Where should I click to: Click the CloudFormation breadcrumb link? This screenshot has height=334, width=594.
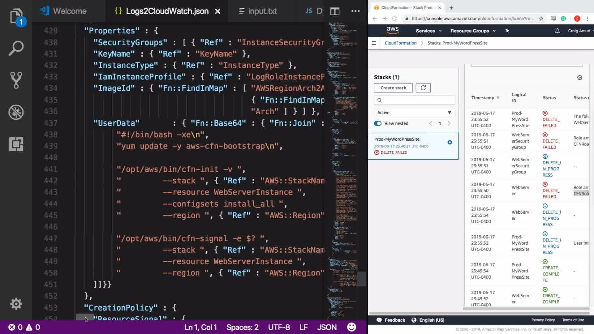(400, 43)
